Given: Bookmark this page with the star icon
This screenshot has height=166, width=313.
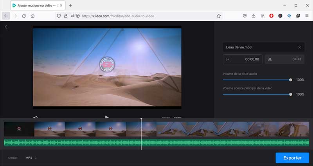Looking at the screenshot, I should [x=219, y=16].
